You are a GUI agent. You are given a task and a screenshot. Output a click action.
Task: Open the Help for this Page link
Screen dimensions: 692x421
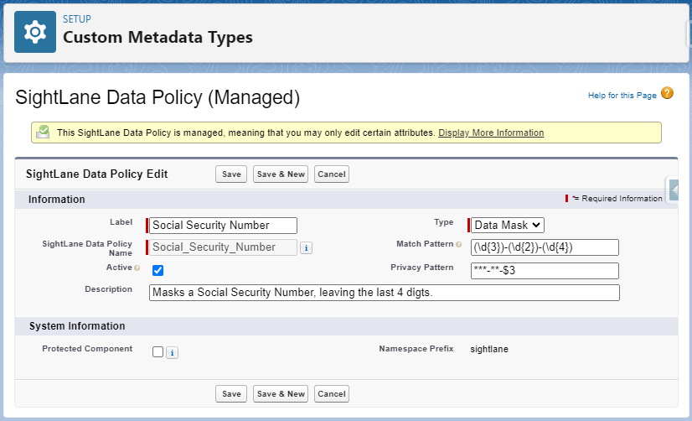tap(622, 95)
